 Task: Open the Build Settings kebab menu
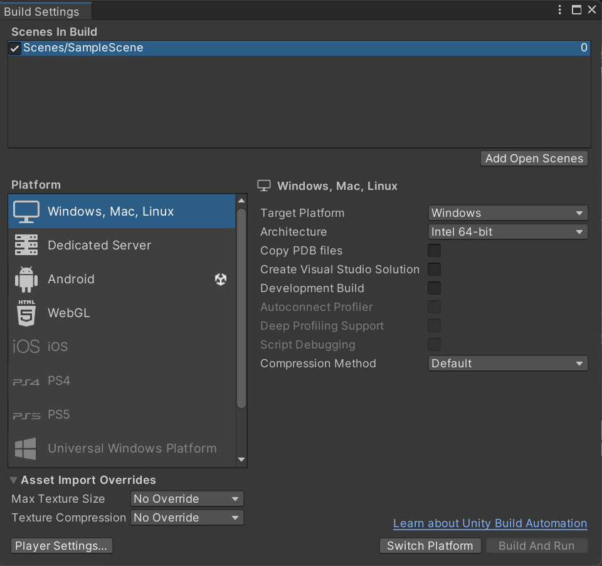[x=560, y=9]
